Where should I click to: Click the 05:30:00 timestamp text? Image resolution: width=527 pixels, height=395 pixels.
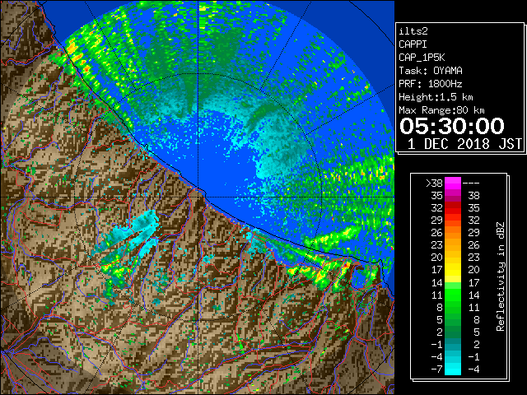click(452, 126)
